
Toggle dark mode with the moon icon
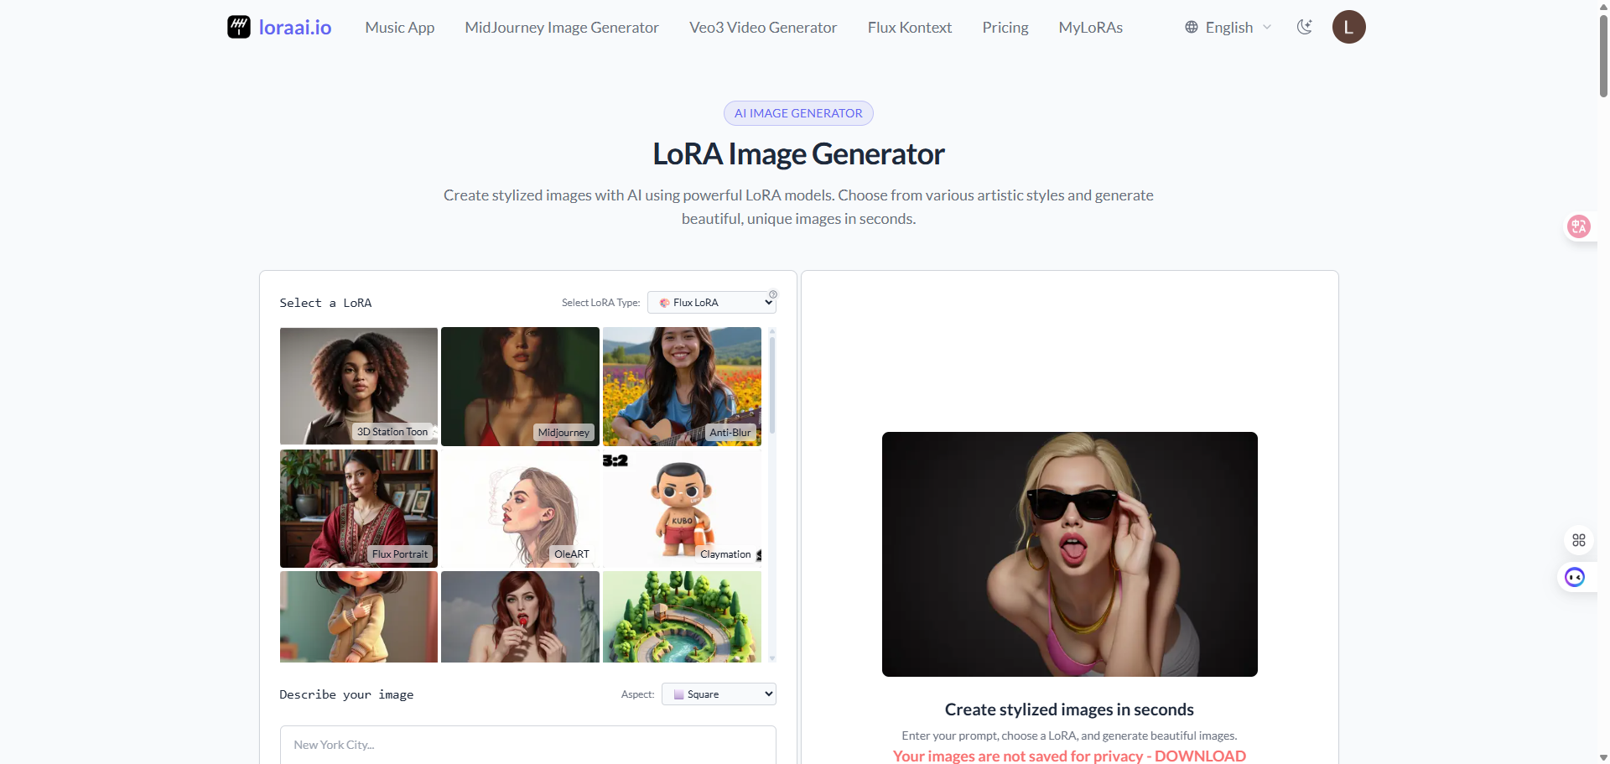coord(1304,27)
